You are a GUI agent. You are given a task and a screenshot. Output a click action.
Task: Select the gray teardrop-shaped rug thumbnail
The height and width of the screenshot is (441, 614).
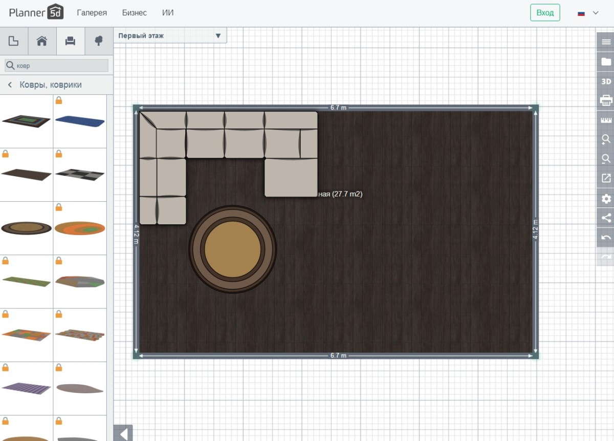pos(80,388)
